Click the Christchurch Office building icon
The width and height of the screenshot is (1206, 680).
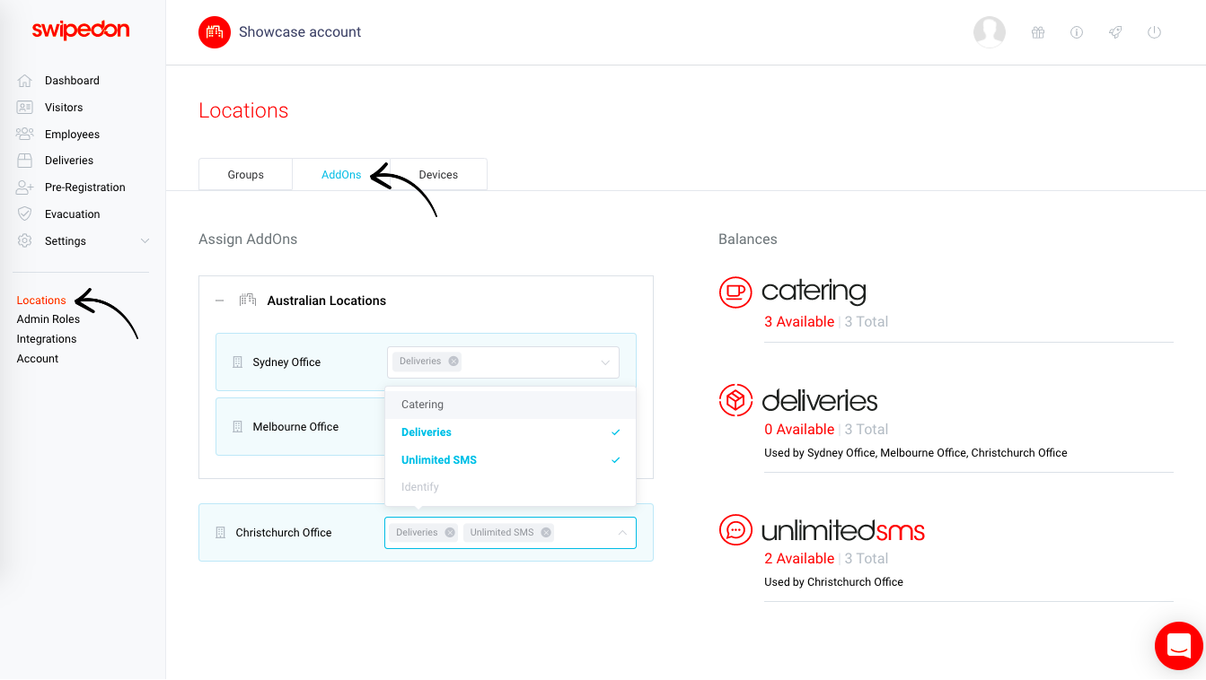221,533
